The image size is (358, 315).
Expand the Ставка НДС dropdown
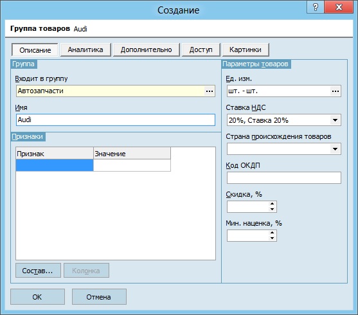(335, 120)
